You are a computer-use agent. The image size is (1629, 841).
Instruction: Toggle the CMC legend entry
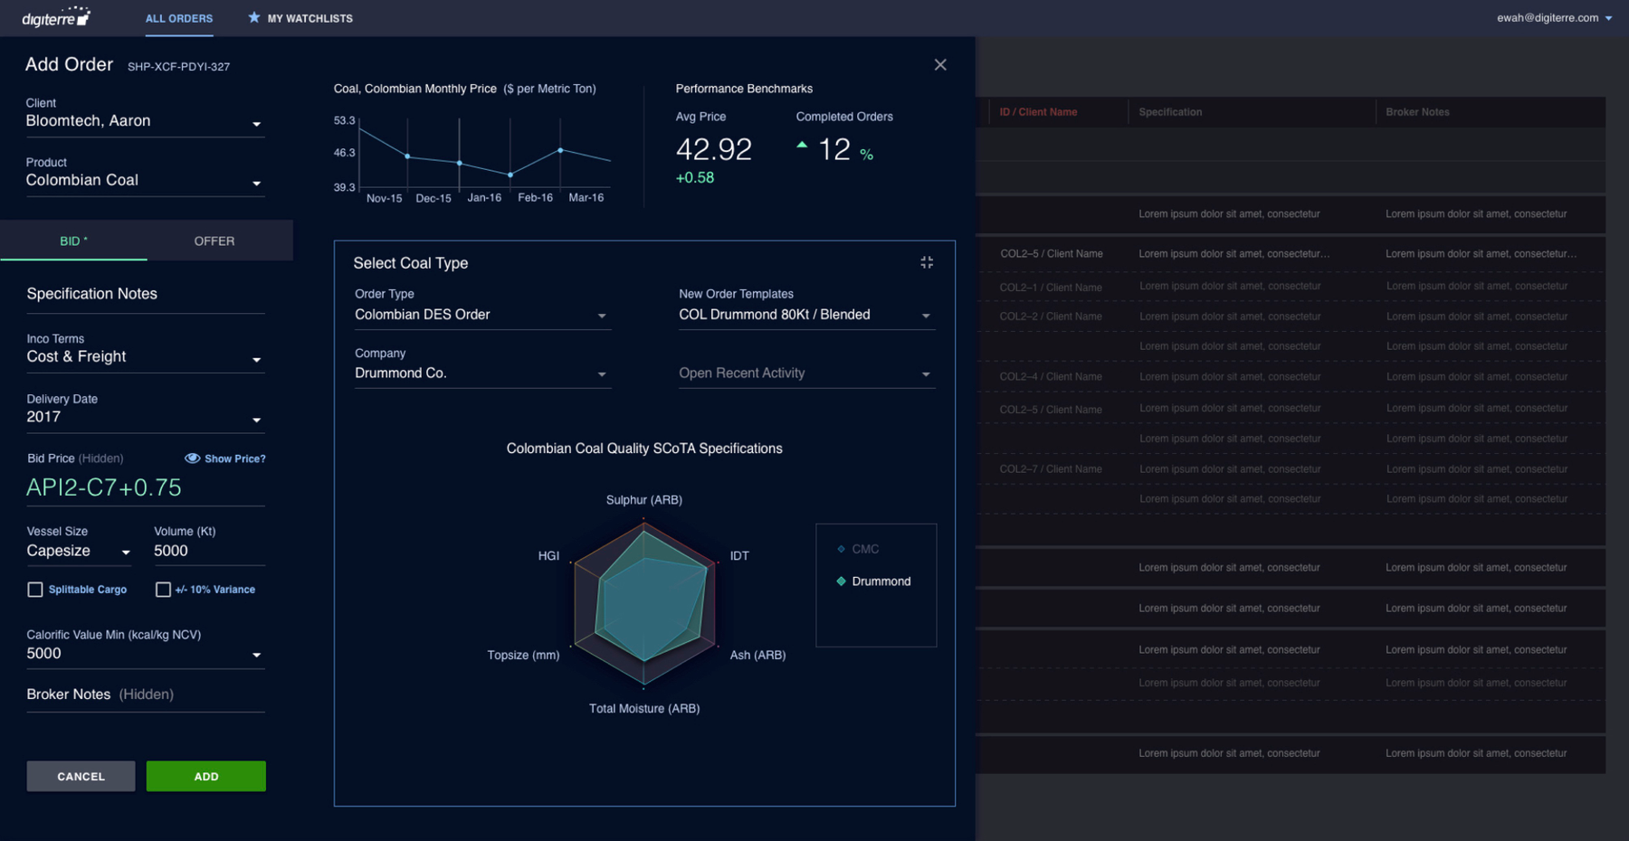(x=858, y=549)
